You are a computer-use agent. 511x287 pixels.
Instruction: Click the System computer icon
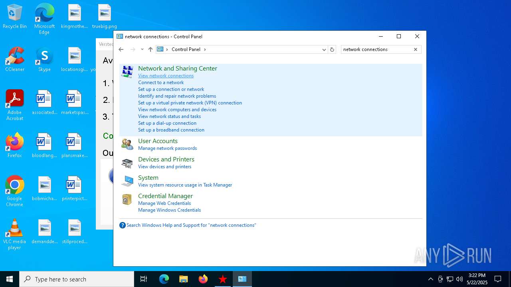tap(127, 181)
